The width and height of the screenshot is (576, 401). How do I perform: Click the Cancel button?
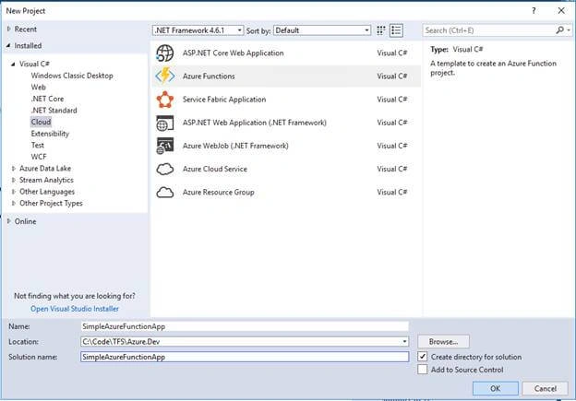click(x=546, y=388)
